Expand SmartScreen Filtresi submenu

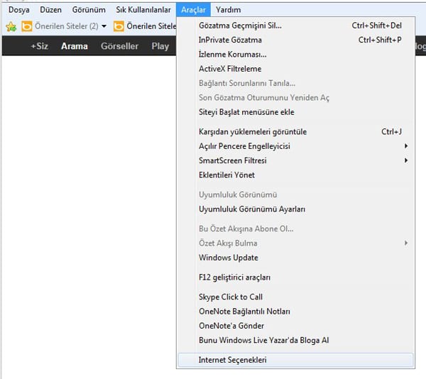tap(295, 160)
